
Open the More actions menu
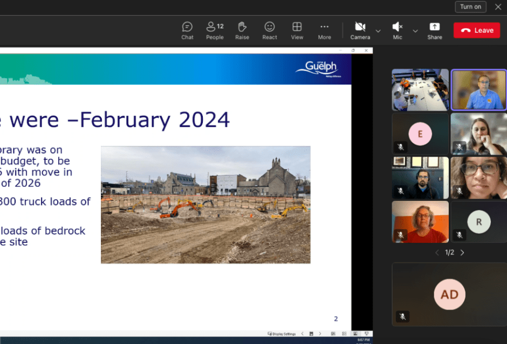324,31
